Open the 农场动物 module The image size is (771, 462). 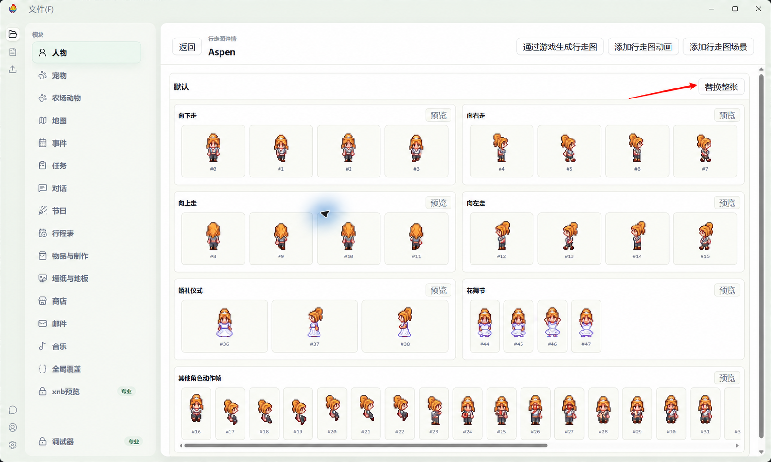[87, 98]
